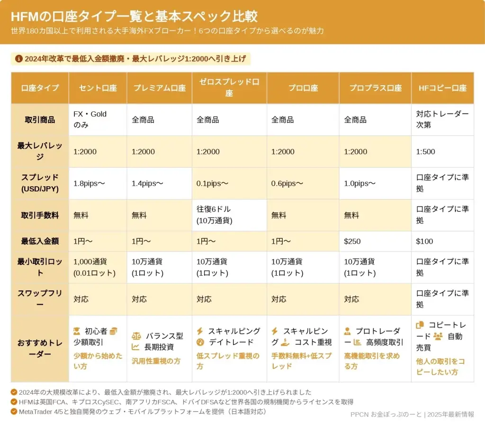The image size is (485, 425).
Task: Click the hand-with-coin icon beside コスト重視
Action: [285, 342]
